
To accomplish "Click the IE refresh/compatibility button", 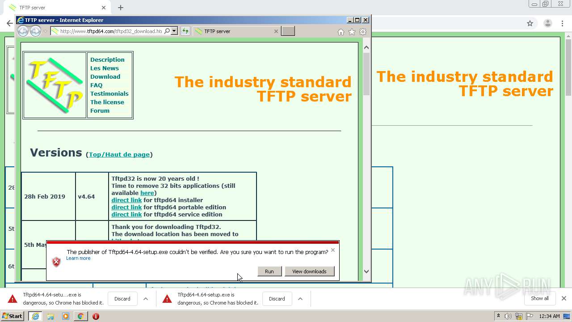I will click(185, 31).
